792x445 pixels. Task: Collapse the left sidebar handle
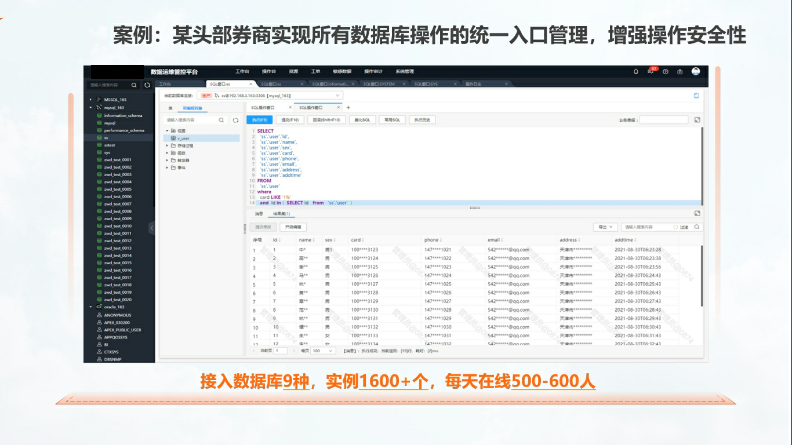[152, 227]
